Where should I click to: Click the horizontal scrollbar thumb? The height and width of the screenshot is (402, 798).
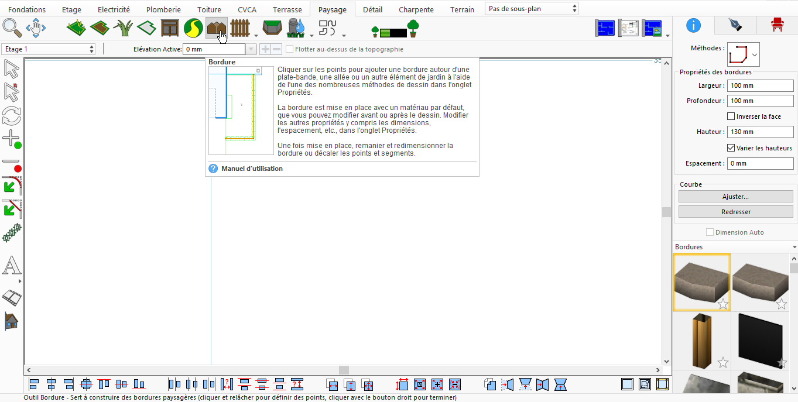point(344,370)
